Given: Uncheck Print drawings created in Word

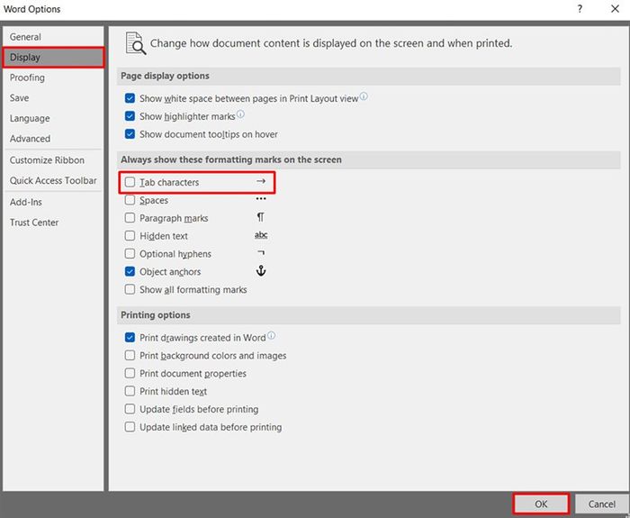Looking at the screenshot, I should [x=130, y=338].
